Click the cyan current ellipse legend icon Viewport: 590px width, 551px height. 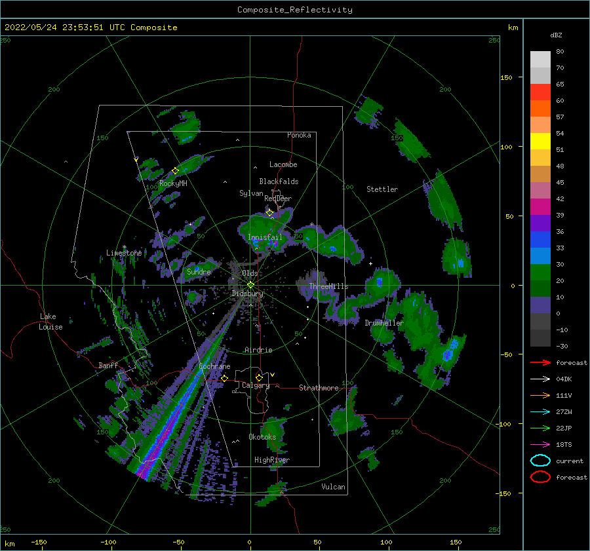pos(540,461)
